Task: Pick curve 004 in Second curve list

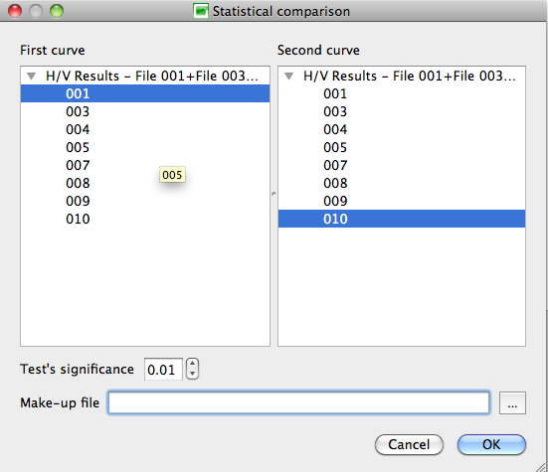Action: [402, 129]
